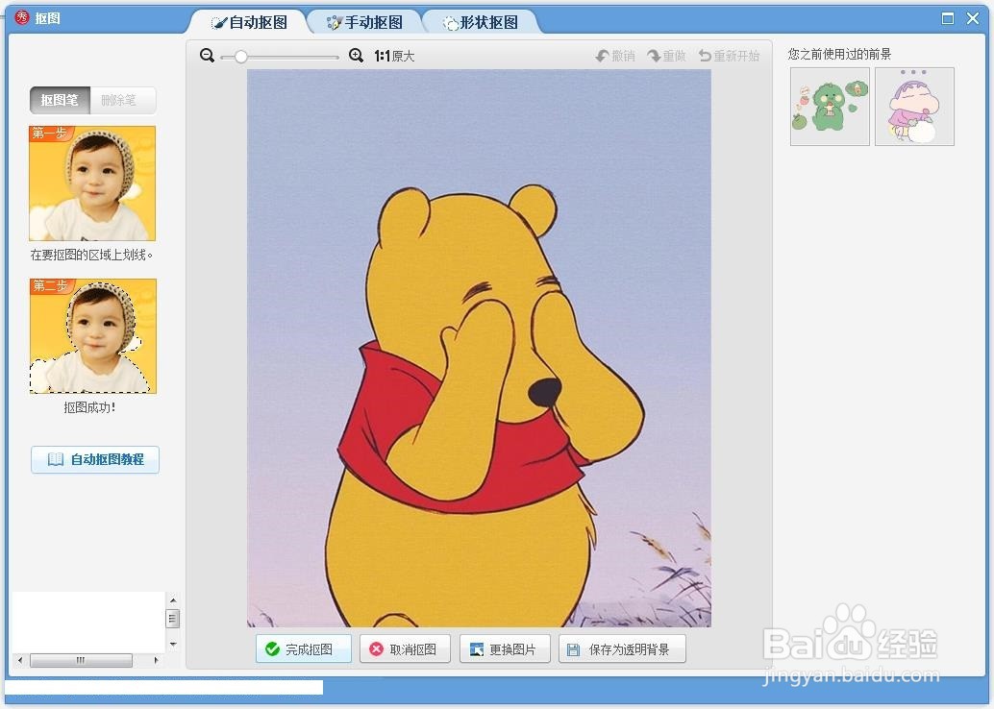
Task: Click 完成抠图 to finish cutout
Action: 304,648
